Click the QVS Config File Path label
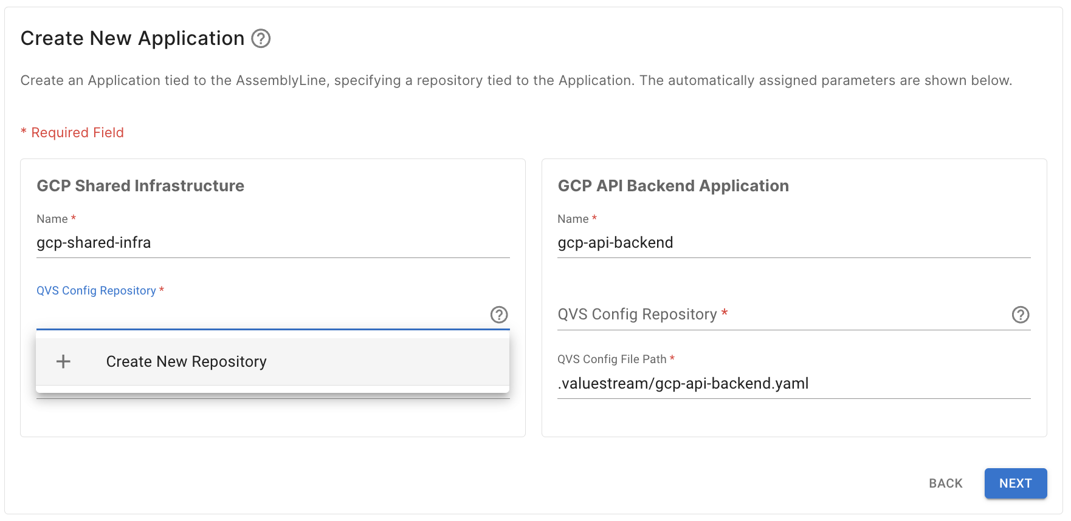1071x521 pixels. (x=611, y=359)
